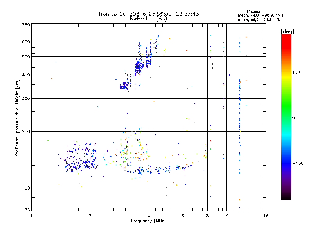313x235 pixels.
Task: Click the x-axis tick label '2'
Action: tap(90, 216)
